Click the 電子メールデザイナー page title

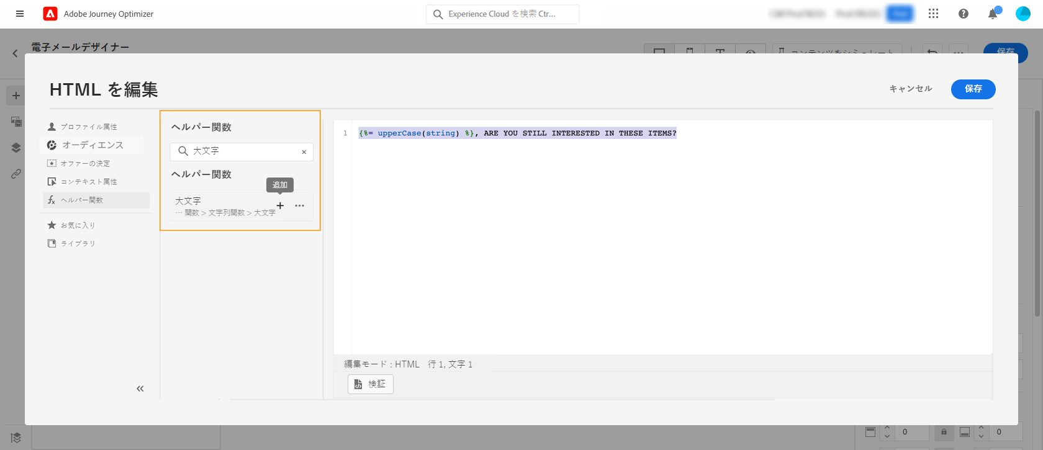[81, 47]
